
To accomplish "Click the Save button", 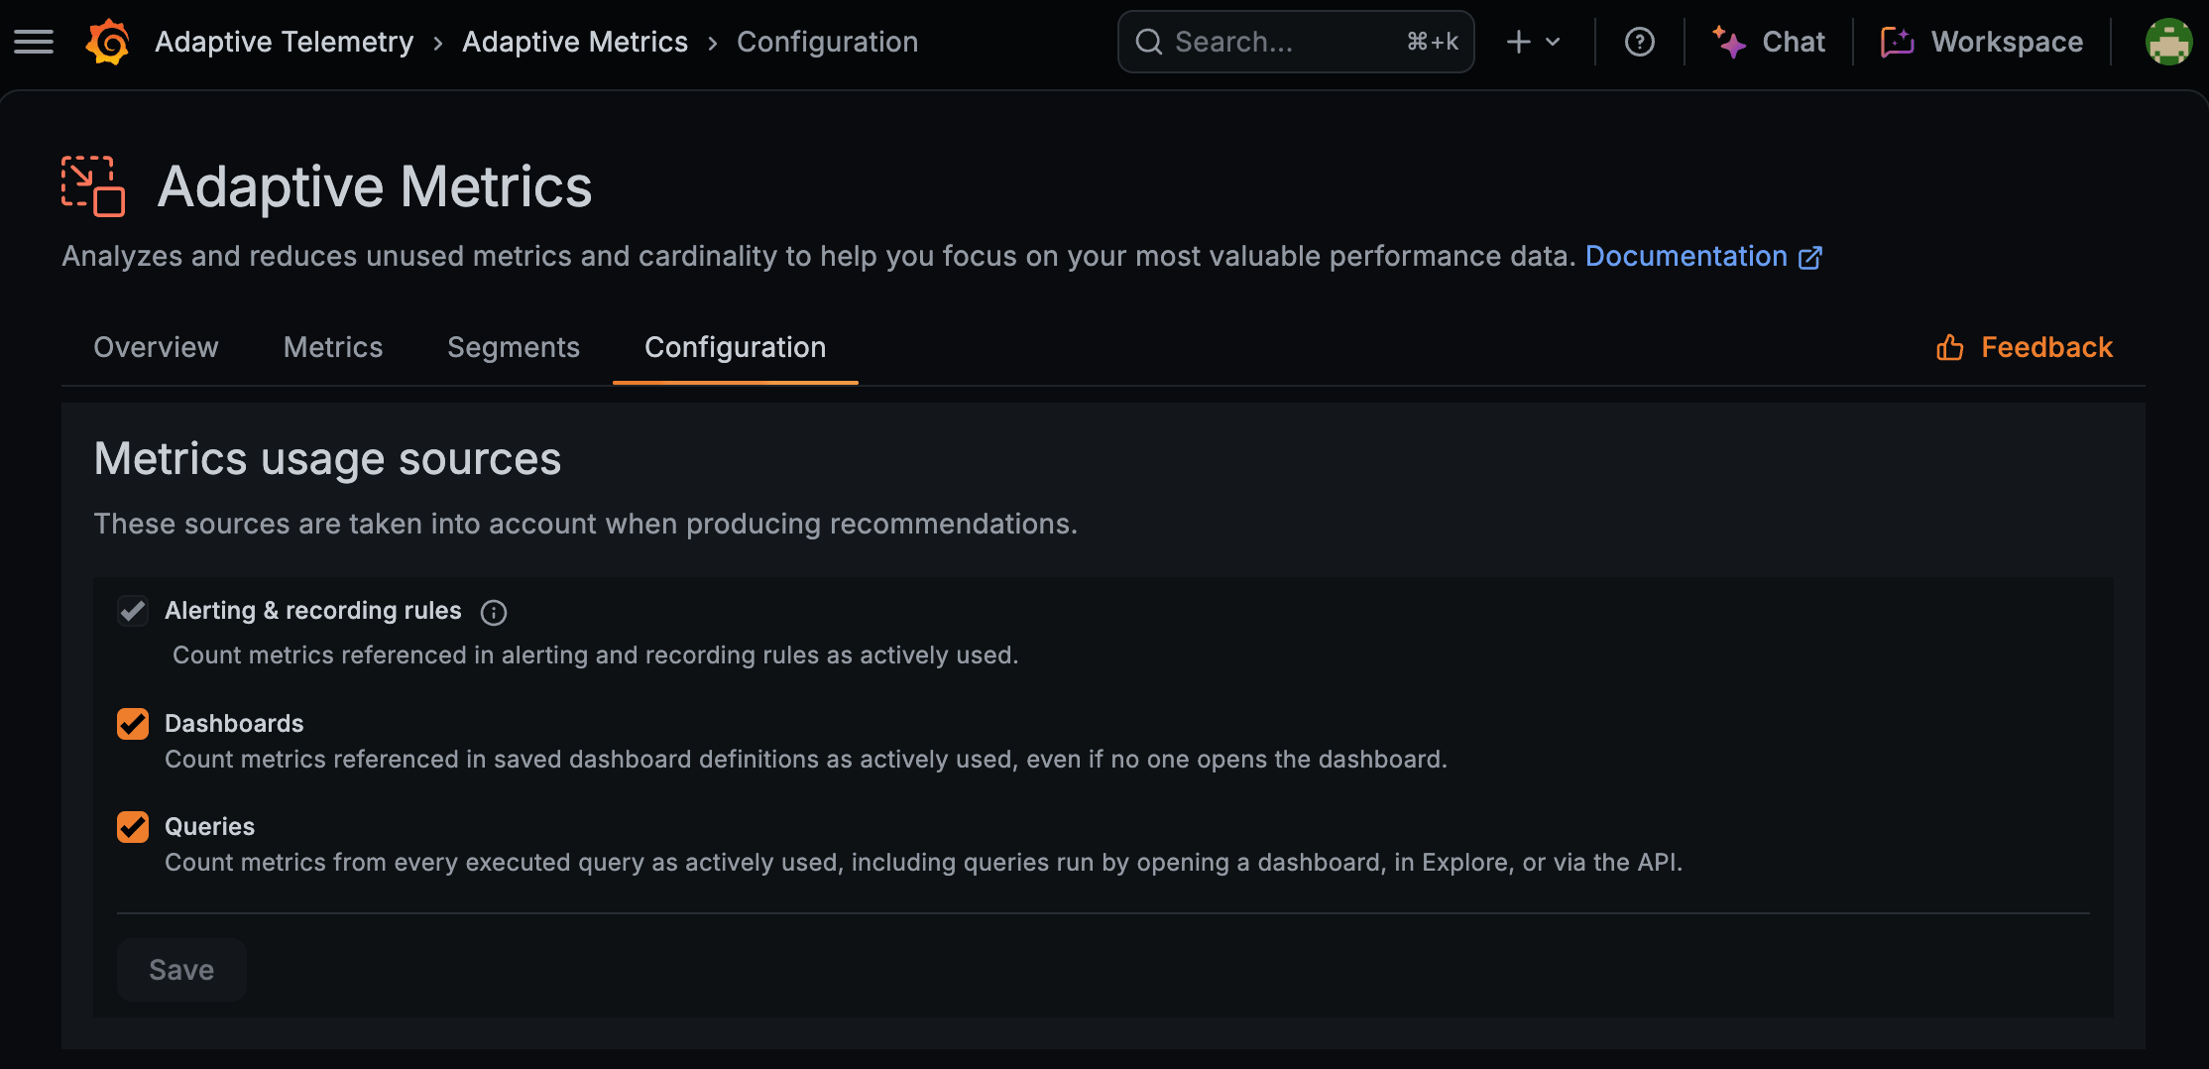I will pyautogui.click(x=181, y=970).
